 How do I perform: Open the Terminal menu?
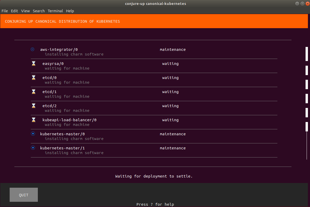55,11
